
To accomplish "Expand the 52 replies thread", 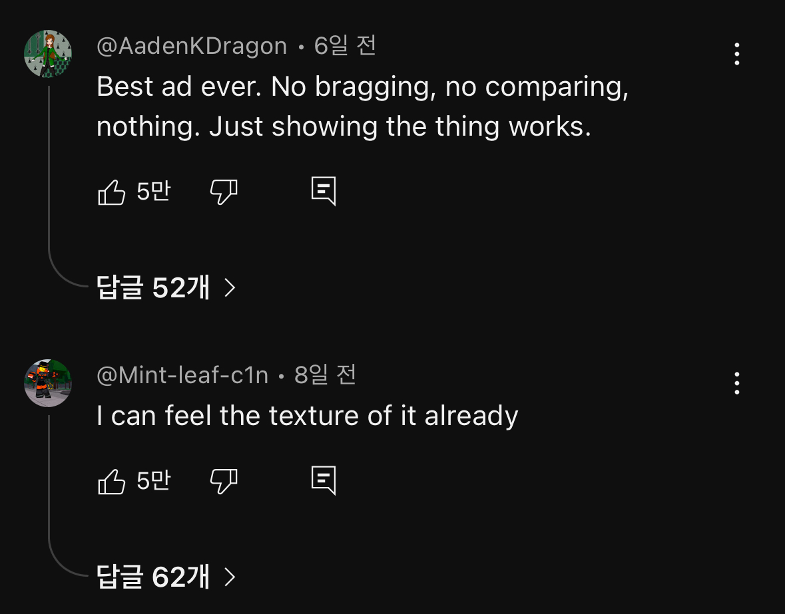I will pyautogui.click(x=154, y=287).
